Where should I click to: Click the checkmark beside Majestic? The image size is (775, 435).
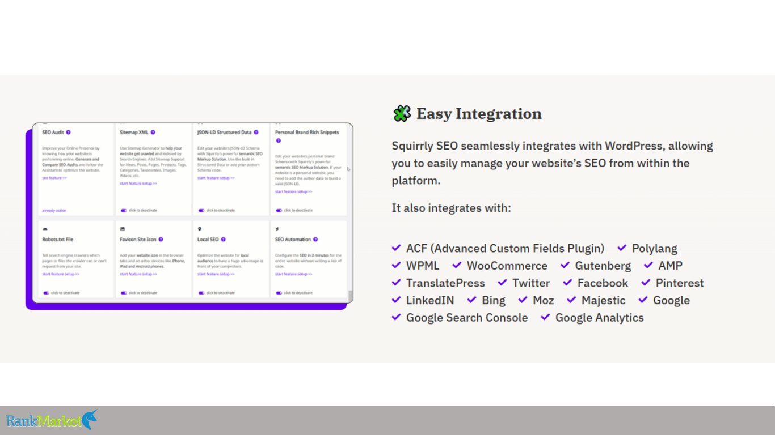[x=571, y=300]
